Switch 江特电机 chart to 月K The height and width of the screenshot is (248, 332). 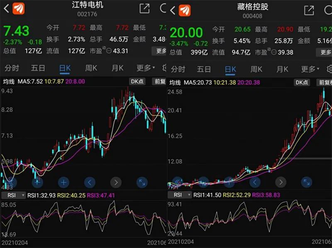point(117,68)
